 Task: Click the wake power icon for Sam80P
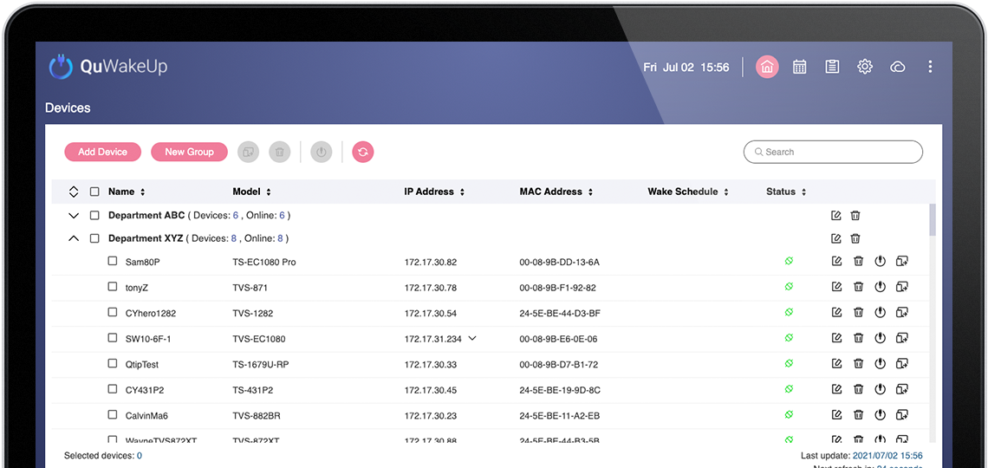coord(880,262)
